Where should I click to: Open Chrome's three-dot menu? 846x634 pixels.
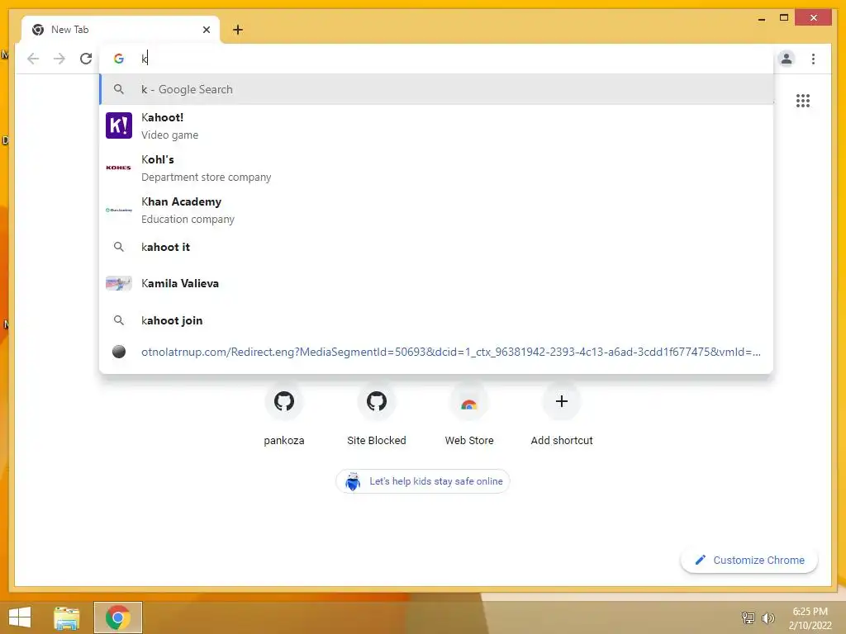pos(813,59)
